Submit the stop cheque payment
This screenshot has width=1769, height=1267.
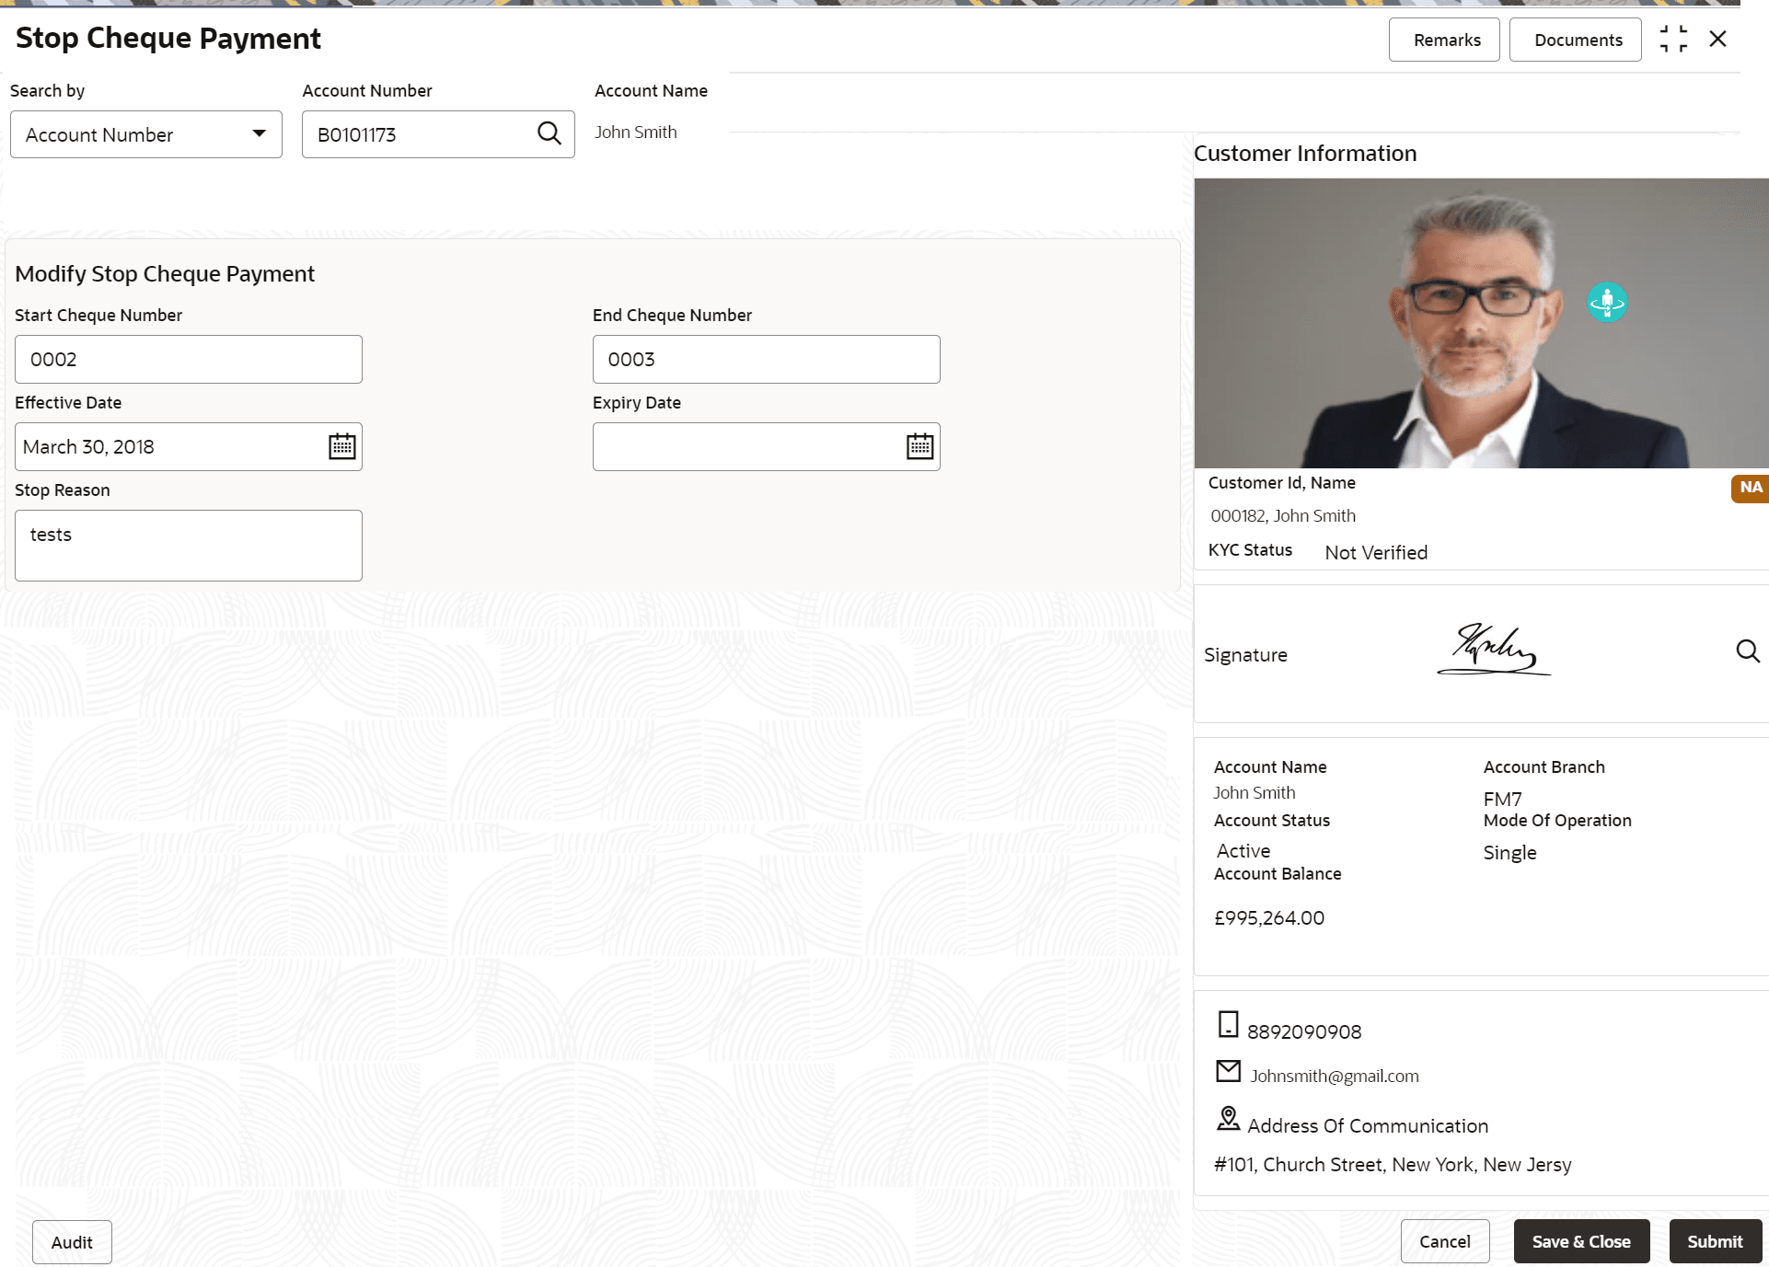click(1713, 1241)
